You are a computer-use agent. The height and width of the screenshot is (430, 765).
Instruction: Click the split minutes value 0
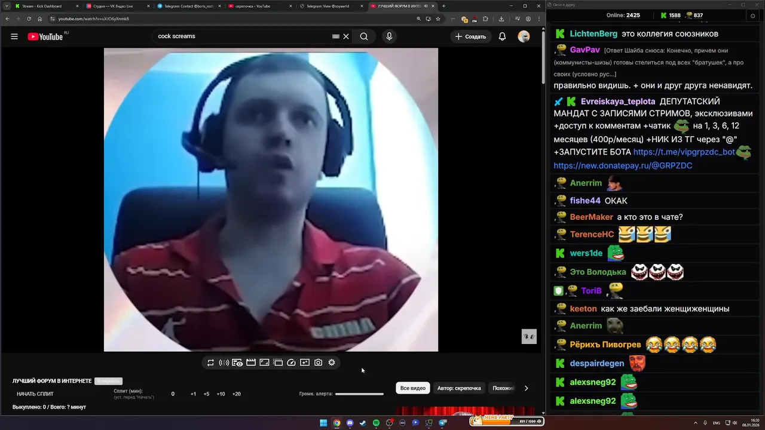click(x=173, y=394)
